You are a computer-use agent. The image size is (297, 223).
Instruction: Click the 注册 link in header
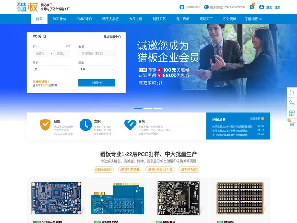click(x=278, y=7)
